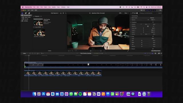Open the Clip menu
This screenshot has width=183, height=103.
coord(49,7)
